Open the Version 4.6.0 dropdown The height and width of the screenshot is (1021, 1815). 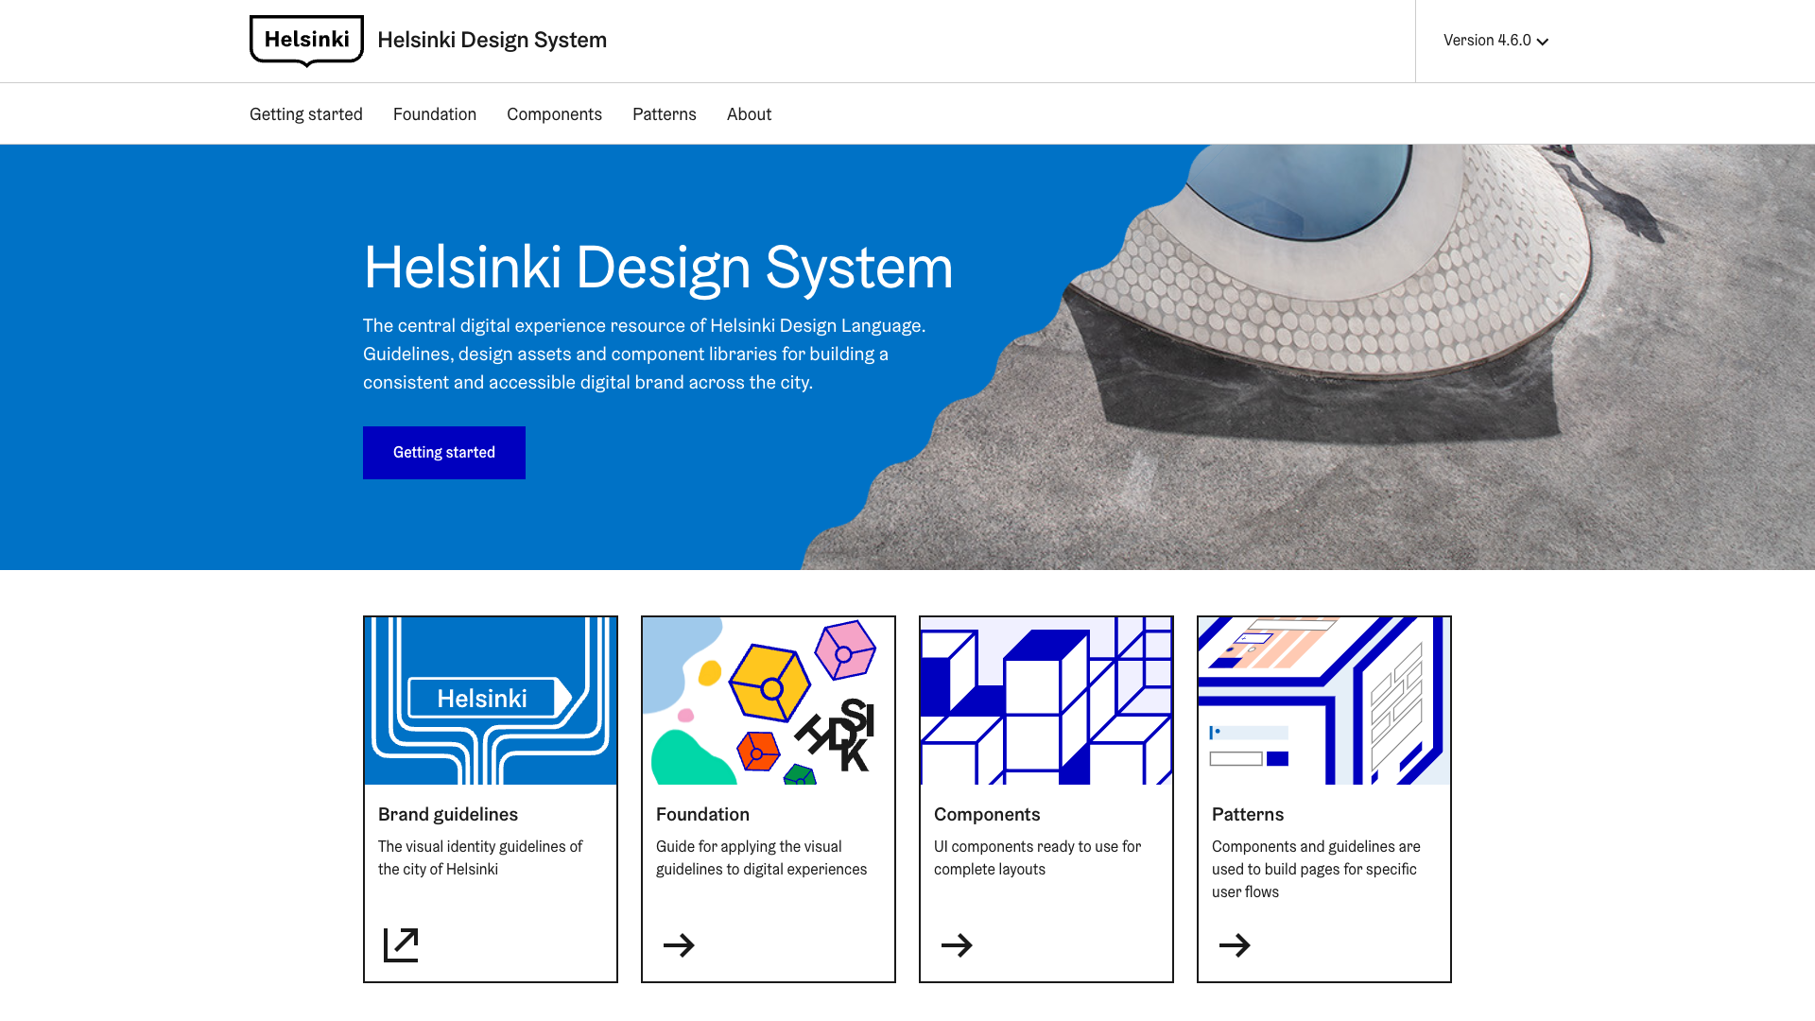click(x=1487, y=41)
